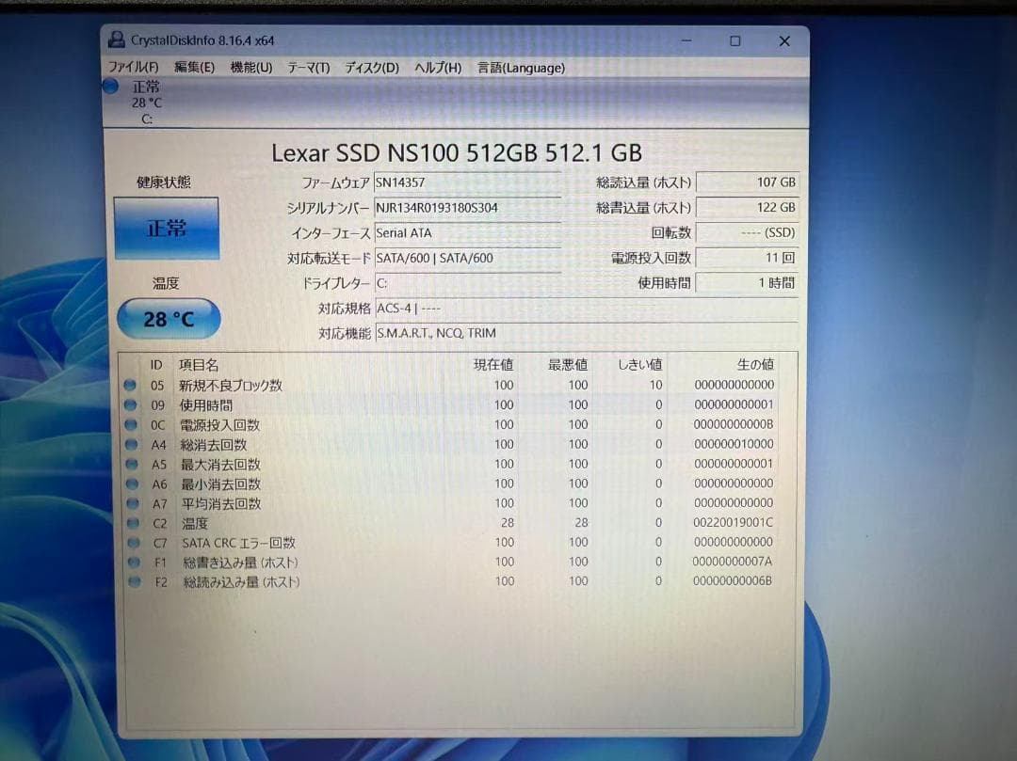This screenshot has height=761, width=1017.
Task: Click the blue indicator beside 新規不良ブロック数
Action: (132, 384)
